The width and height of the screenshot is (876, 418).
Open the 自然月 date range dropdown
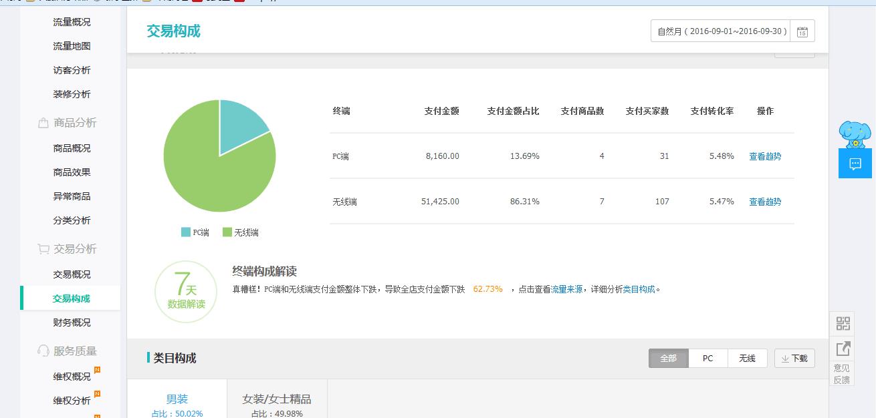tap(721, 31)
